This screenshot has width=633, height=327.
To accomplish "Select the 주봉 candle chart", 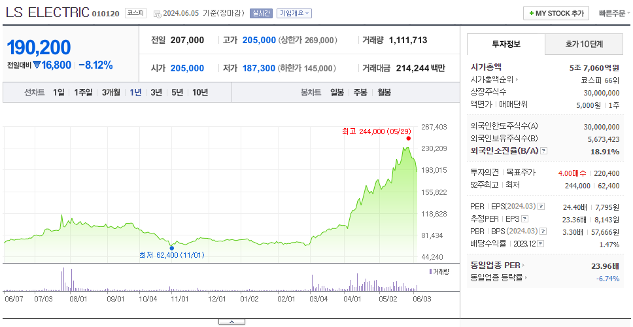I will click(360, 92).
